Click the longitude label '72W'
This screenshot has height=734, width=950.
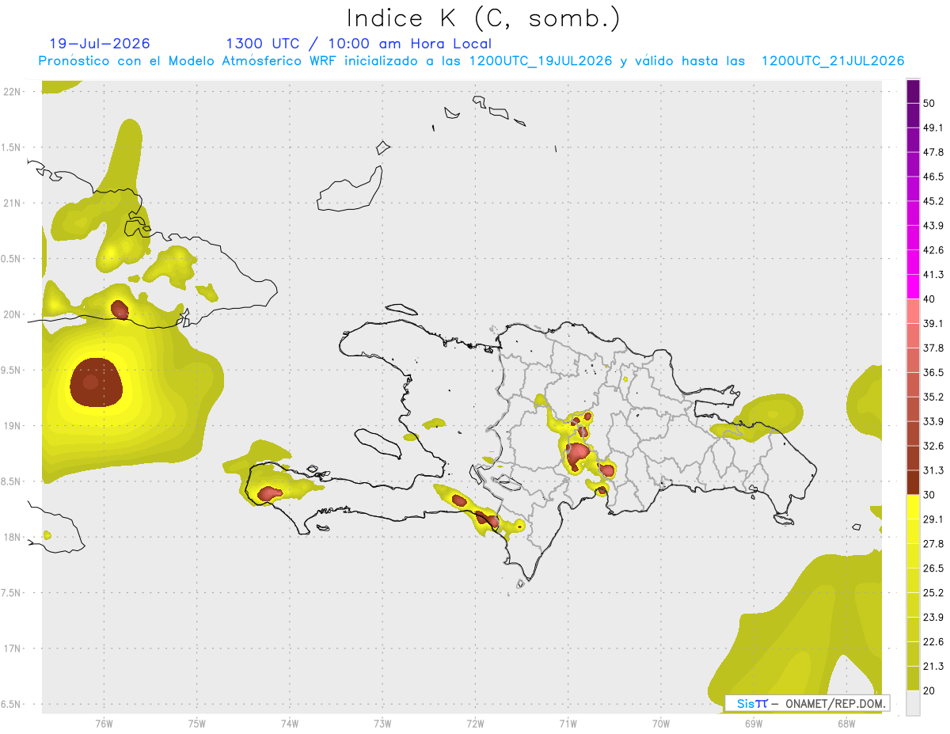pos(475,723)
